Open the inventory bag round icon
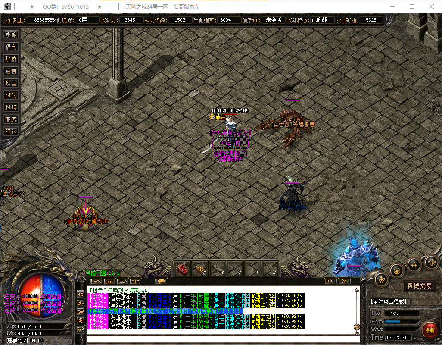This screenshot has height=345, width=442. (x=397, y=271)
